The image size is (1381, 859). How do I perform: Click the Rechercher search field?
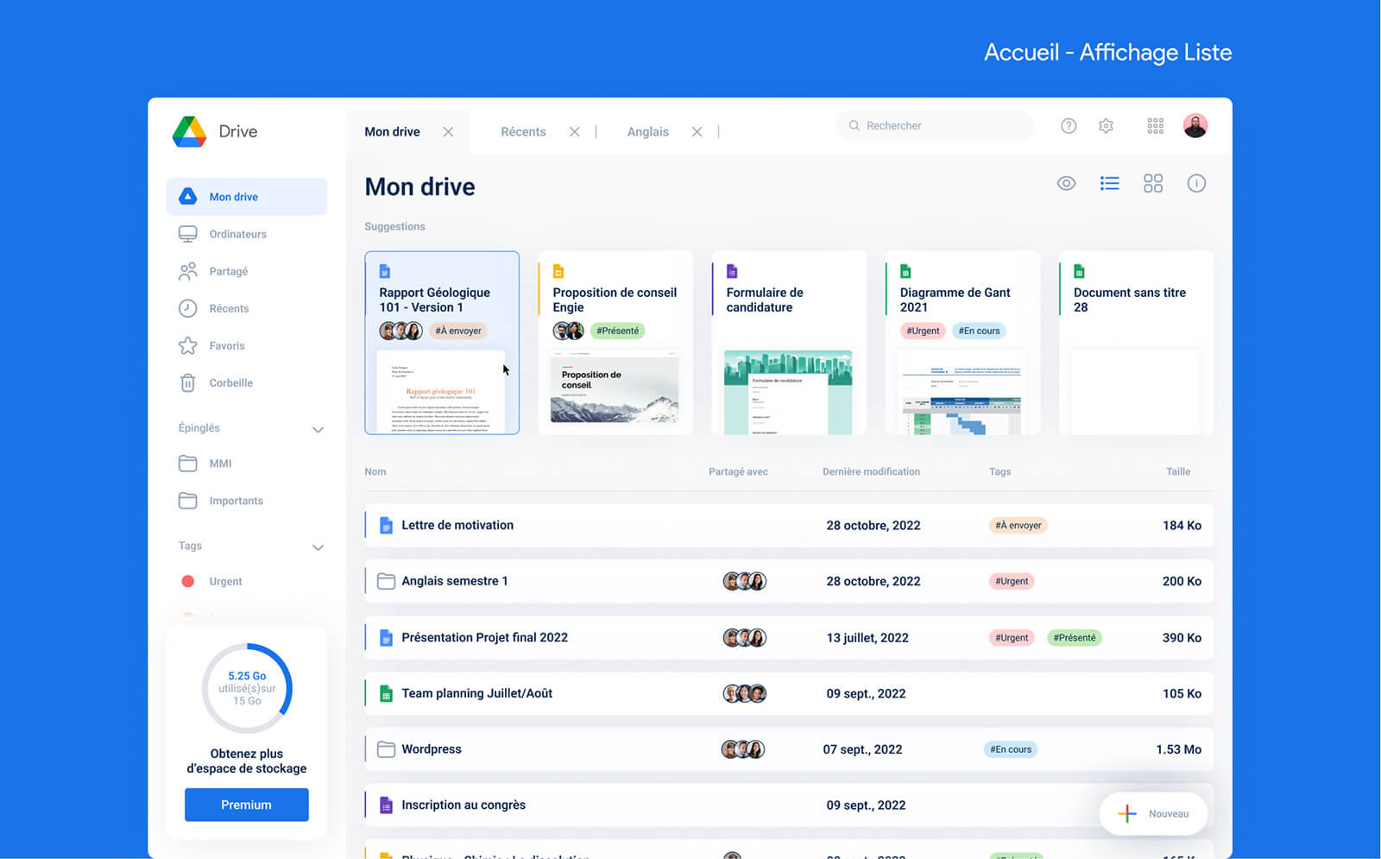click(x=935, y=126)
